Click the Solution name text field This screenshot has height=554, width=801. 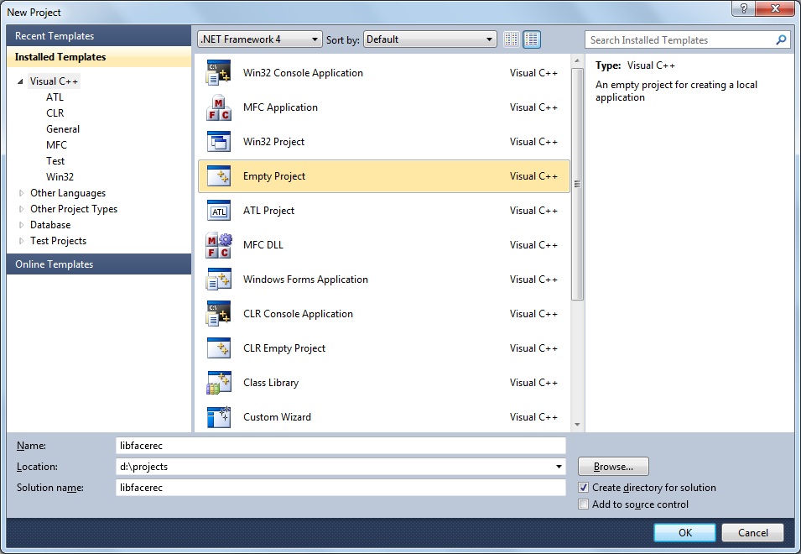coord(341,488)
